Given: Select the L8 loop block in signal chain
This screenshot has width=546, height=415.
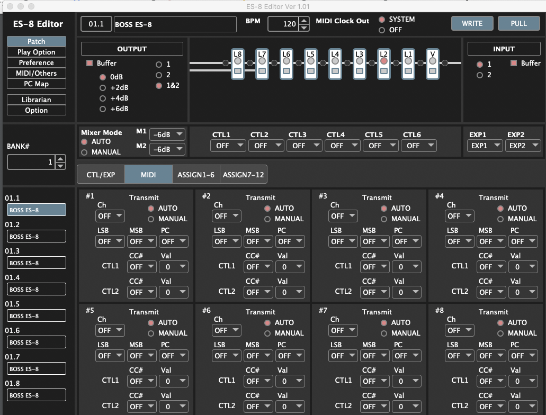Looking at the screenshot, I should coord(237,64).
